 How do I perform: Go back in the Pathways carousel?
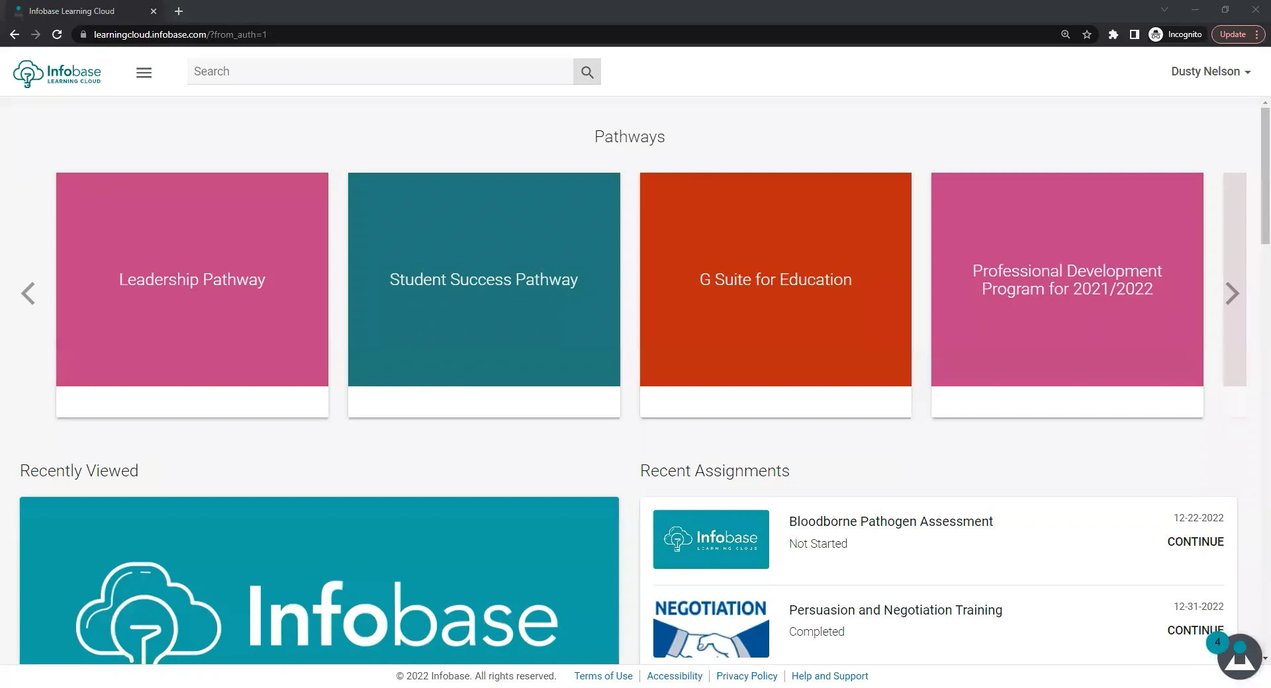pyautogui.click(x=28, y=293)
